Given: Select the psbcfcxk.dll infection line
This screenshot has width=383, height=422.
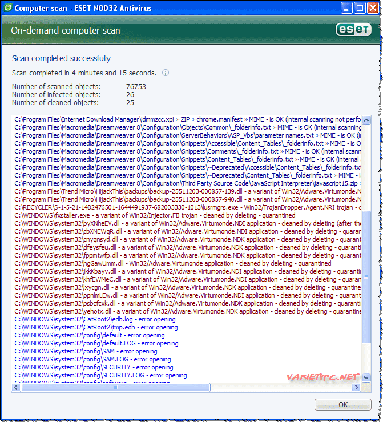Looking at the screenshot, I should point(187,303).
